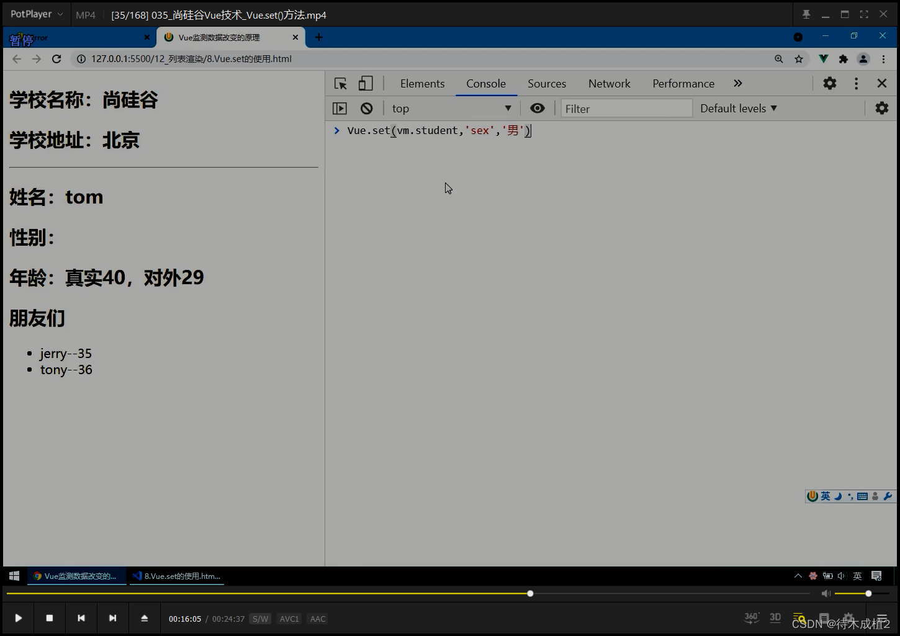Expand the system tray hidden icons
900x636 pixels.
point(798,576)
